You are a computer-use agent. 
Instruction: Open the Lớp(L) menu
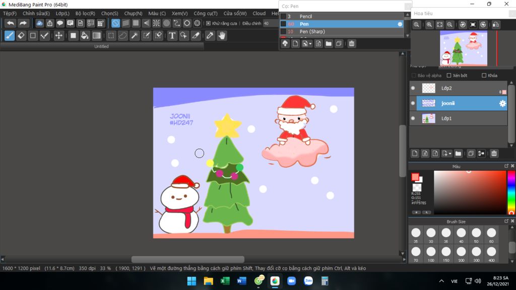point(62,14)
